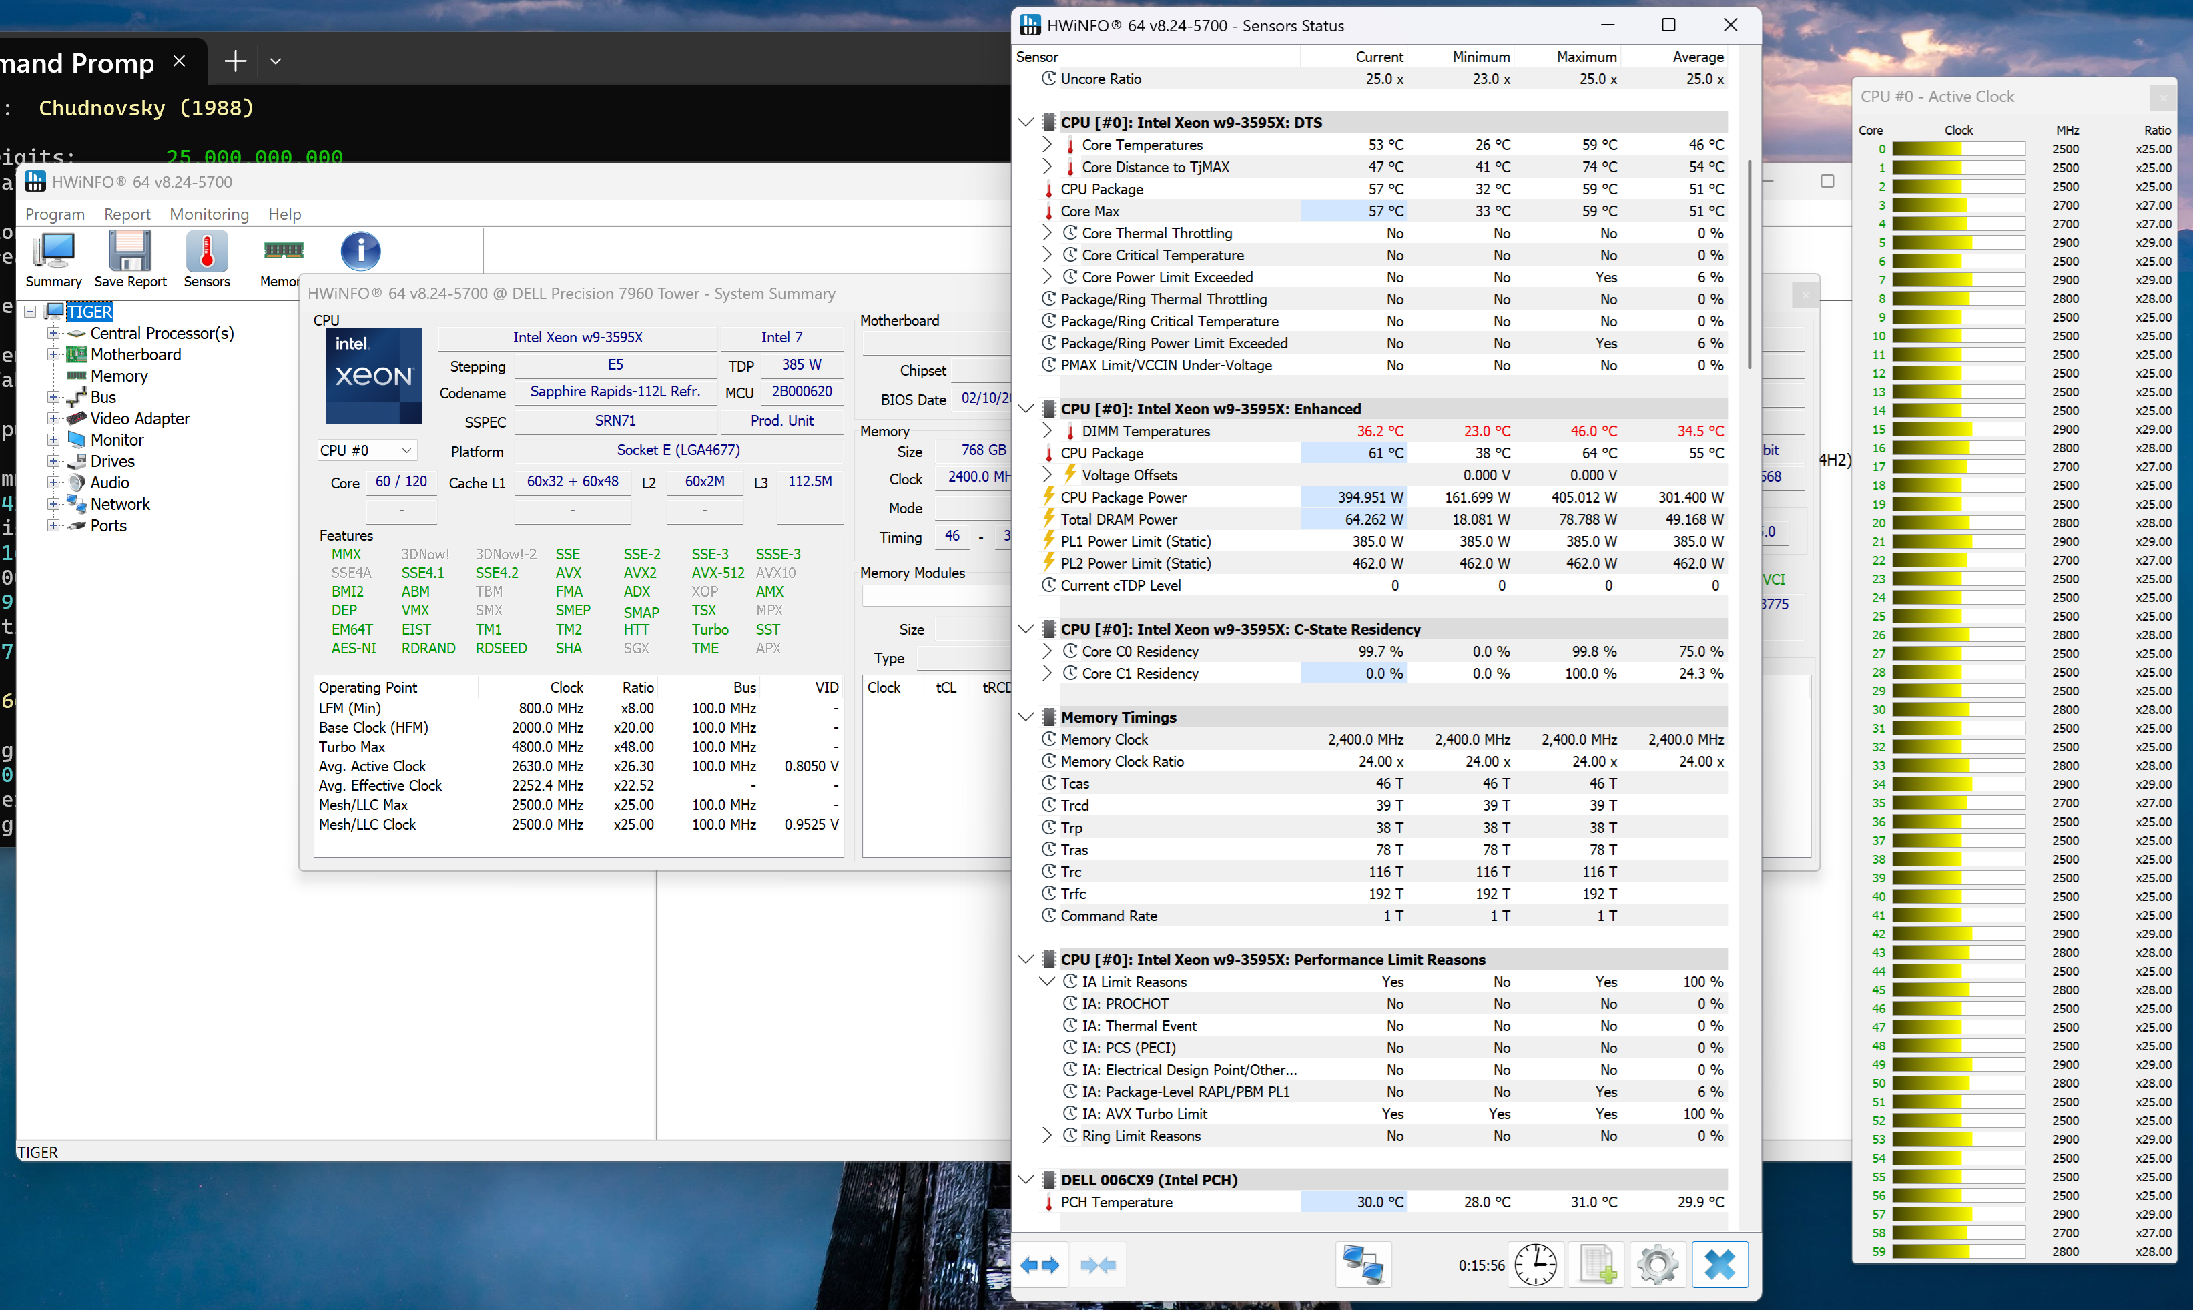Collapse the DELL 006CX9 Intel PCH group
Image resolution: width=2193 pixels, height=1310 pixels.
(x=1026, y=1179)
